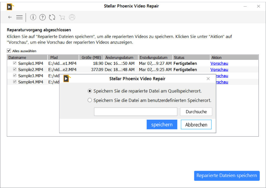Viewport: 266px width, 188px height.
Task: Click path cell E:/vid...e2.MP4
Action: tap(62, 70)
